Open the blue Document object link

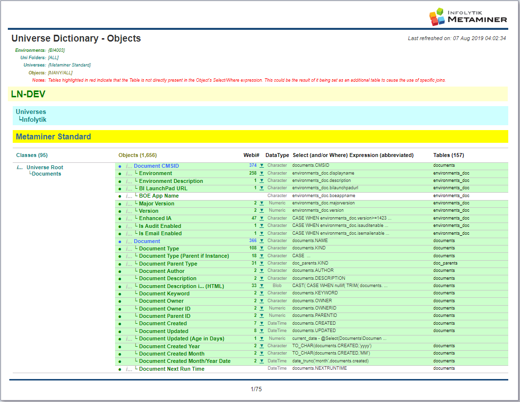[x=147, y=242]
